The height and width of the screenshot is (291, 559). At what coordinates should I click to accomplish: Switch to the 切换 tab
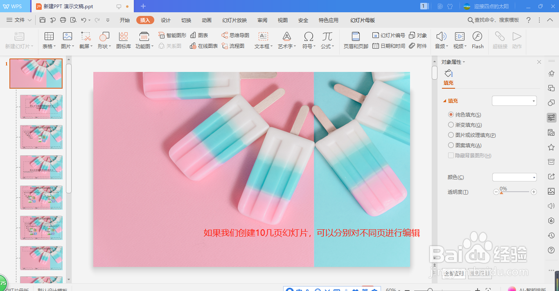186,20
